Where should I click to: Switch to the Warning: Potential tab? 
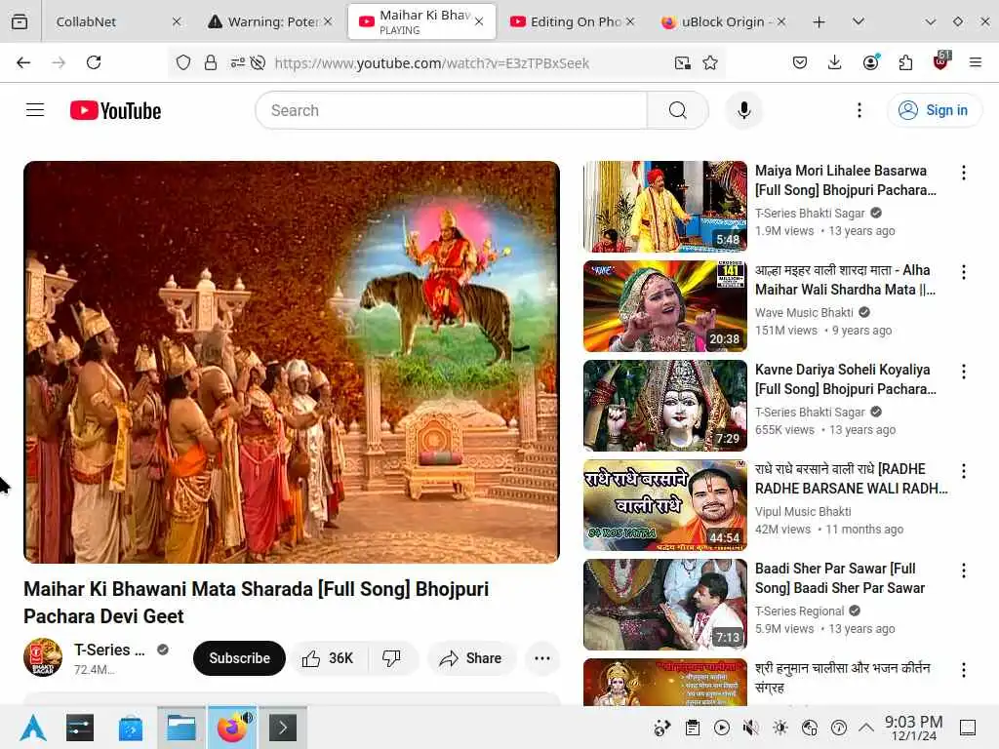point(270,21)
